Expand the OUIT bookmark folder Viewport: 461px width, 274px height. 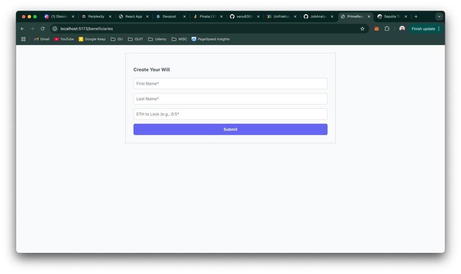pos(136,39)
